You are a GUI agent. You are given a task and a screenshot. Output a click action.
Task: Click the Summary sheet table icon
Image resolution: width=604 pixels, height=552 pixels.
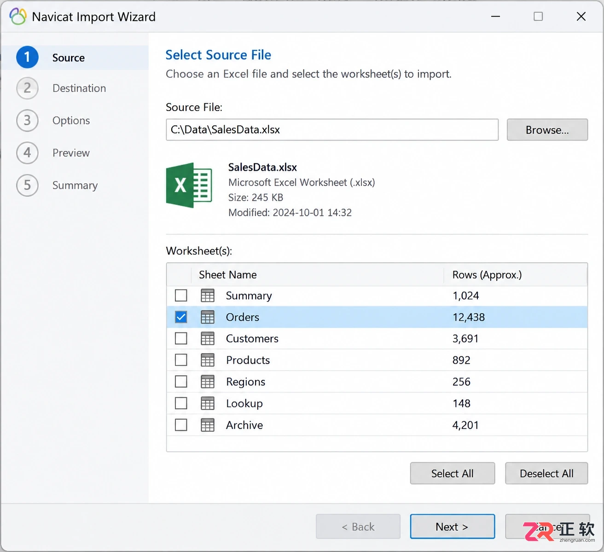tap(208, 296)
